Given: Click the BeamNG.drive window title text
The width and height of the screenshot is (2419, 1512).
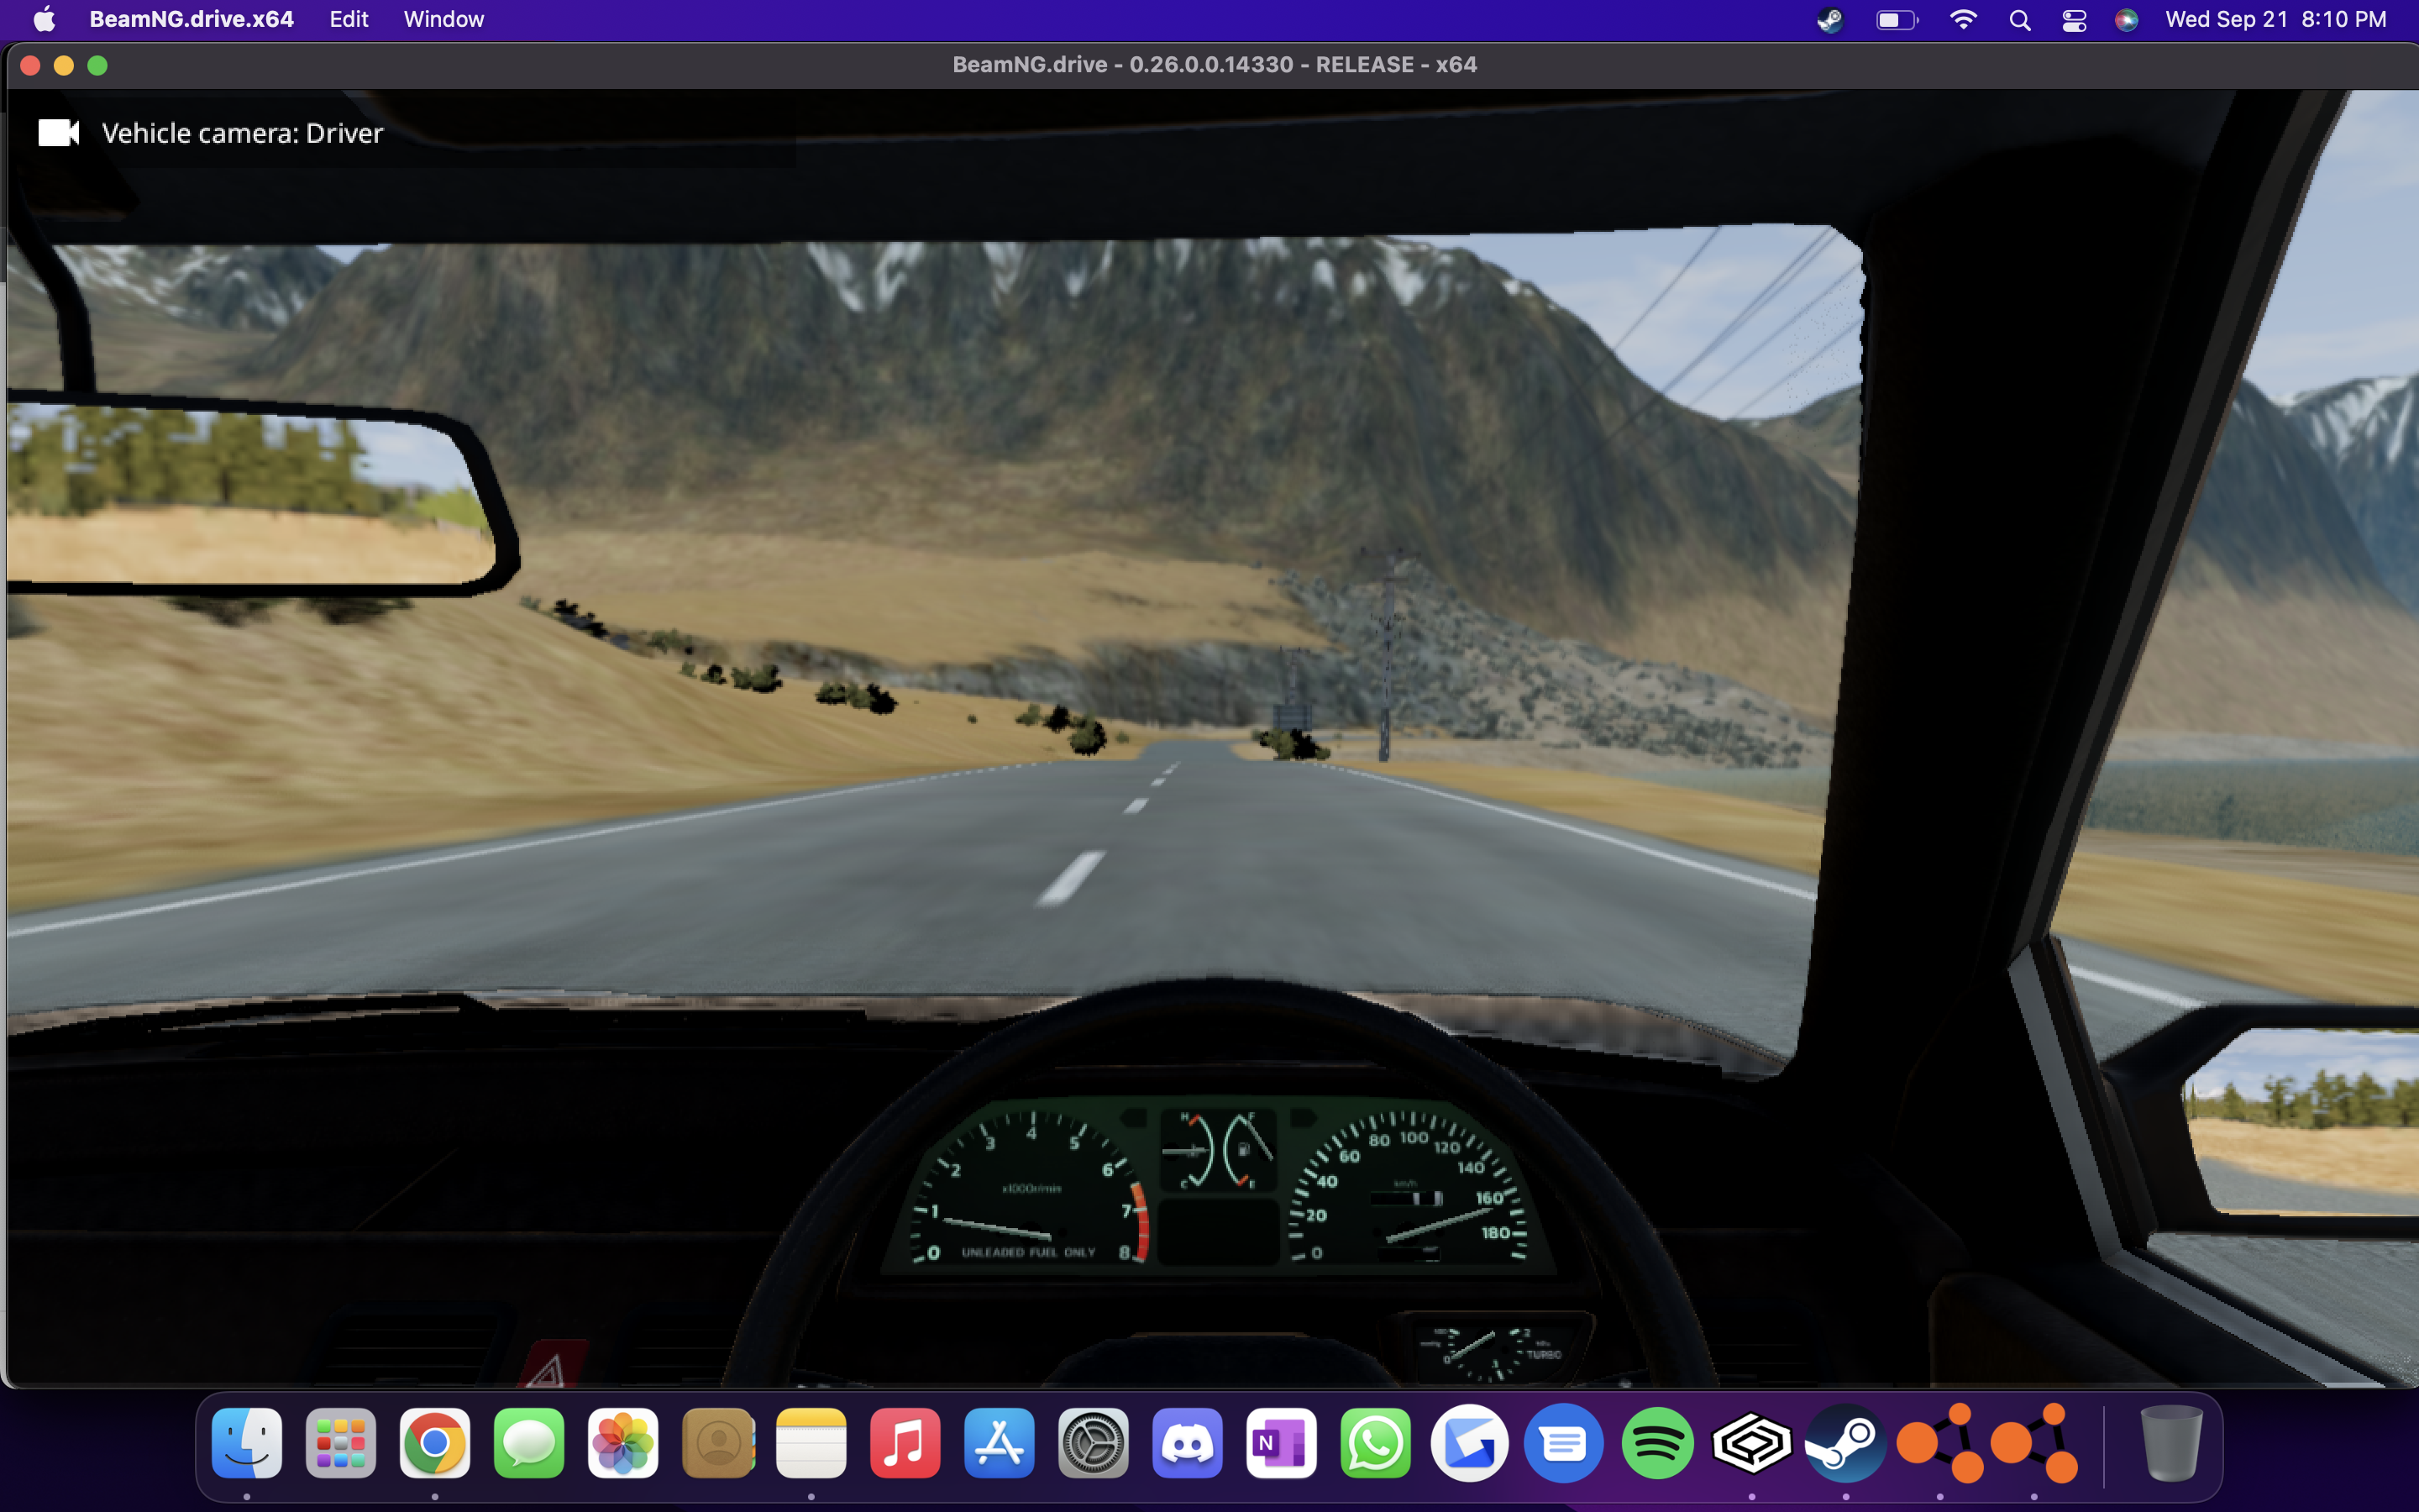Looking at the screenshot, I should click(x=1215, y=64).
